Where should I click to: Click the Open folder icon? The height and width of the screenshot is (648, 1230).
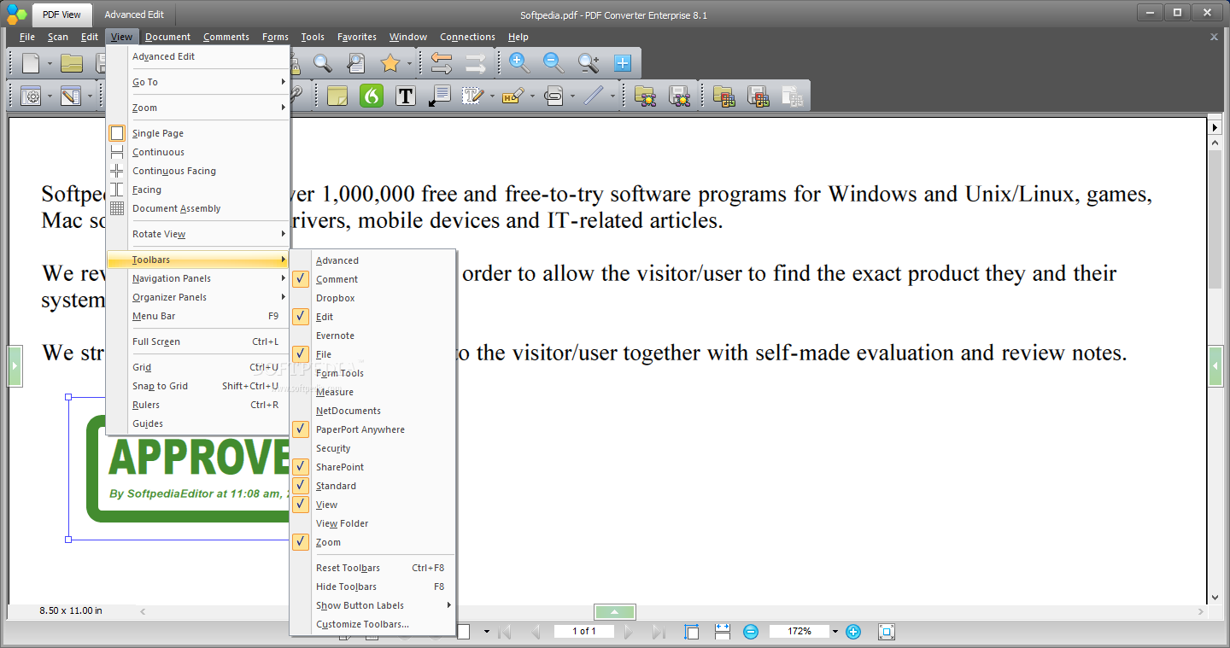click(72, 63)
